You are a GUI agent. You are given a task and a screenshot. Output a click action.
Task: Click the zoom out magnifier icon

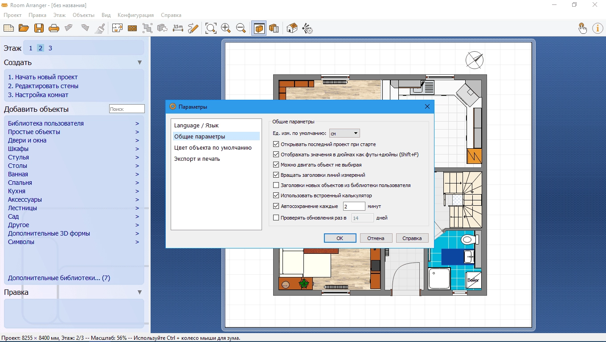tap(241, 28)
